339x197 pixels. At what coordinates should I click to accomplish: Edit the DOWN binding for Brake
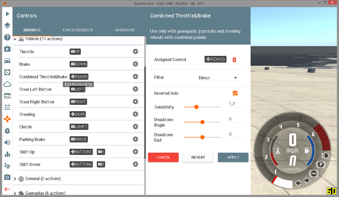[78, 64]
